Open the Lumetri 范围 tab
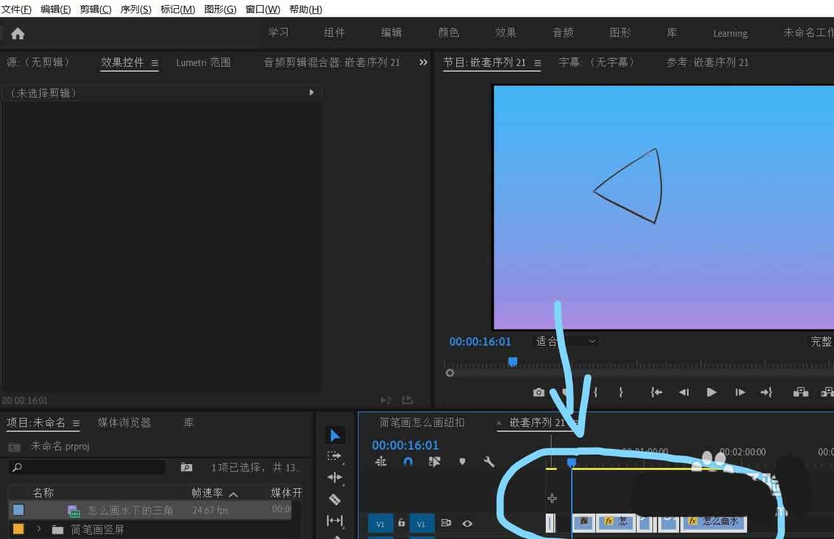 pos(203,62)
